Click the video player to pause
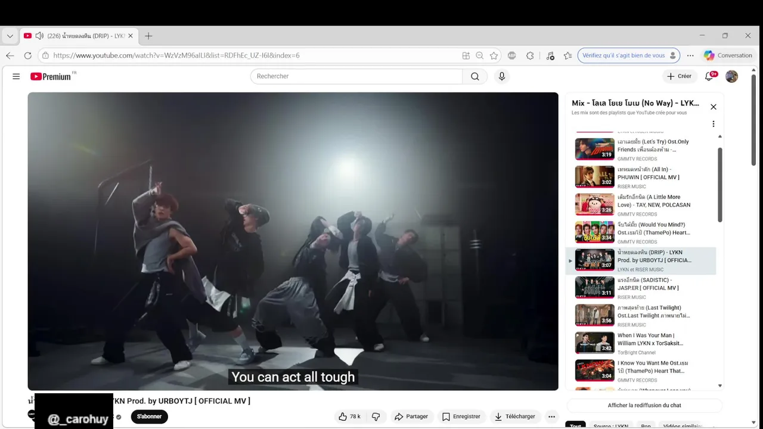Viewport: 763px width, 429px height. tap(293, 241)
